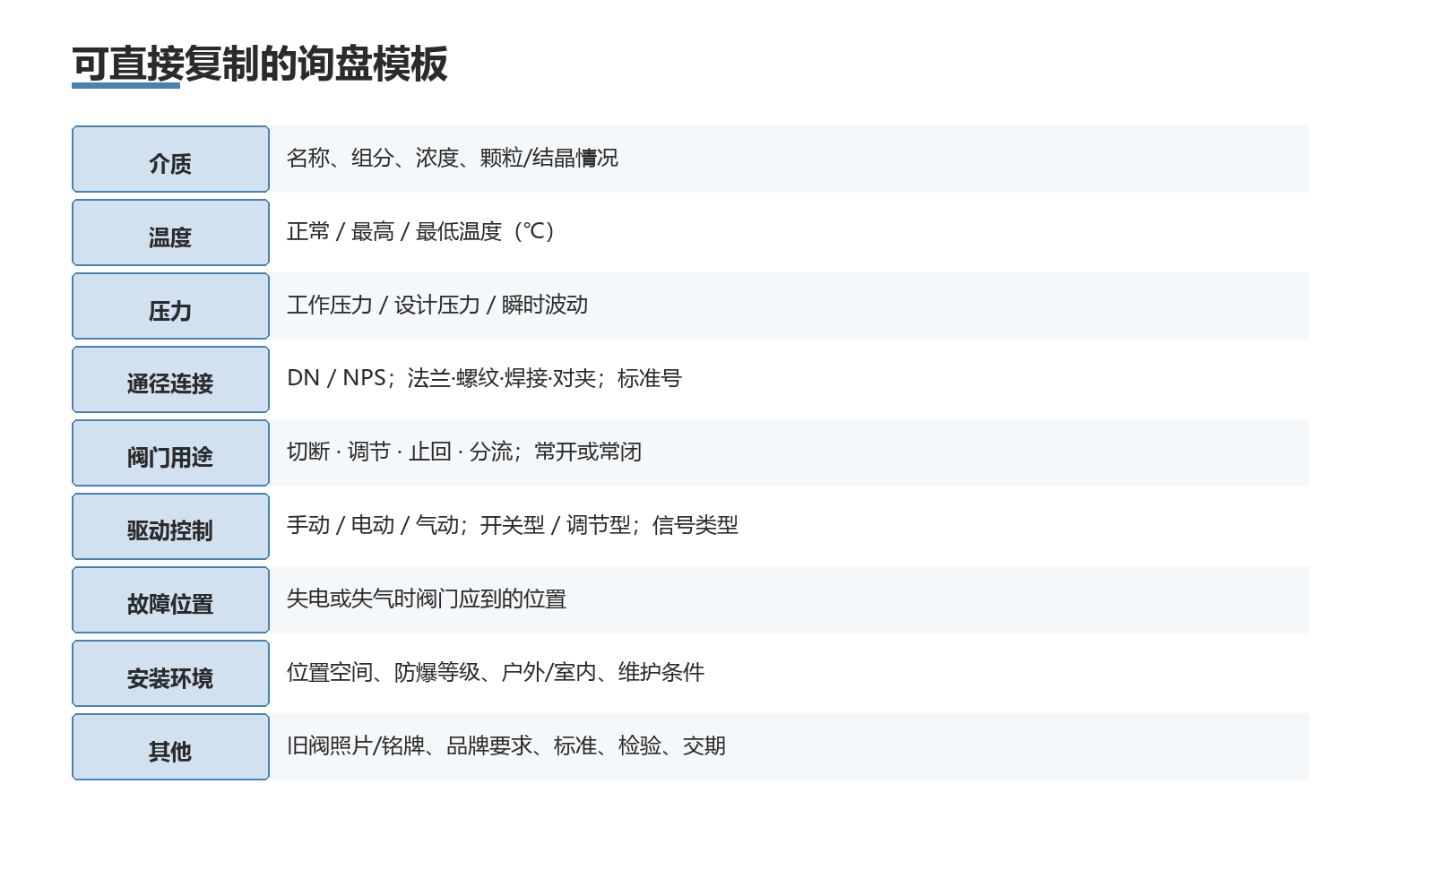Select the 驱动控制 label box
The height and width of the screenshot is (896, 1434).
(170, 527)
